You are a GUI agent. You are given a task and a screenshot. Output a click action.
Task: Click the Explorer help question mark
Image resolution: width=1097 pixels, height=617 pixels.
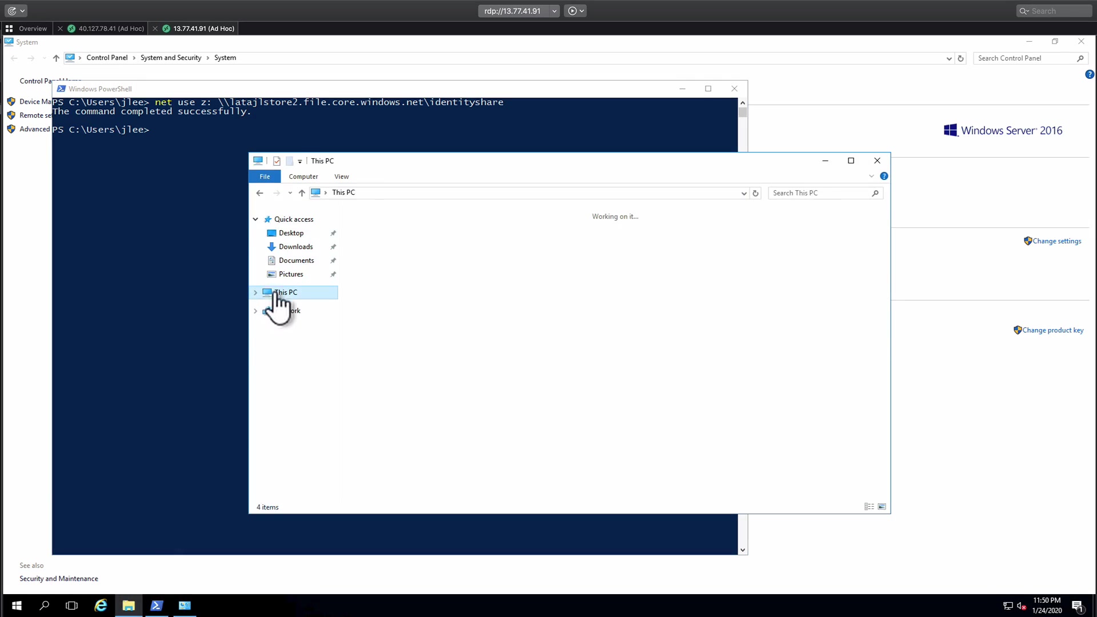click(884, 177)
